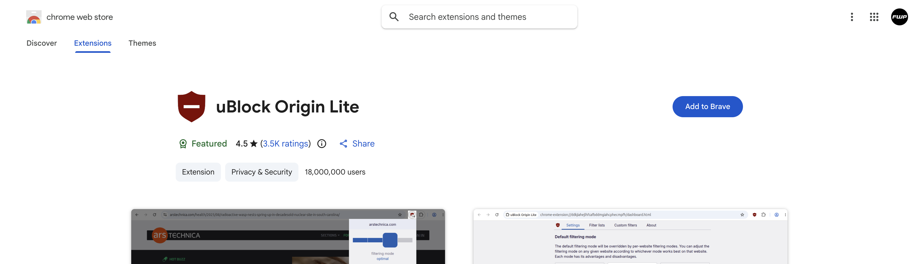The height and width of the screenshot is (264, 916).
Task: Open the chrome web store home title
Action: click(80, 17)
